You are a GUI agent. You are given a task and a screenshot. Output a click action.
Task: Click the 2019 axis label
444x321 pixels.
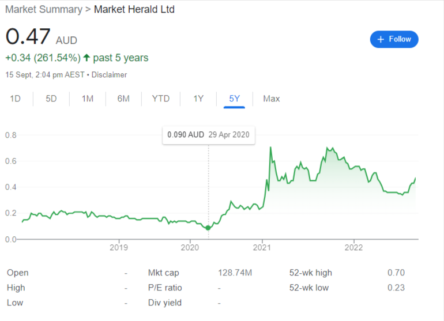119,247
